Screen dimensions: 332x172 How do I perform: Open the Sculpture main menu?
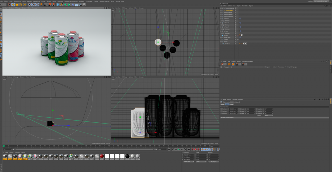pos(60,1)
